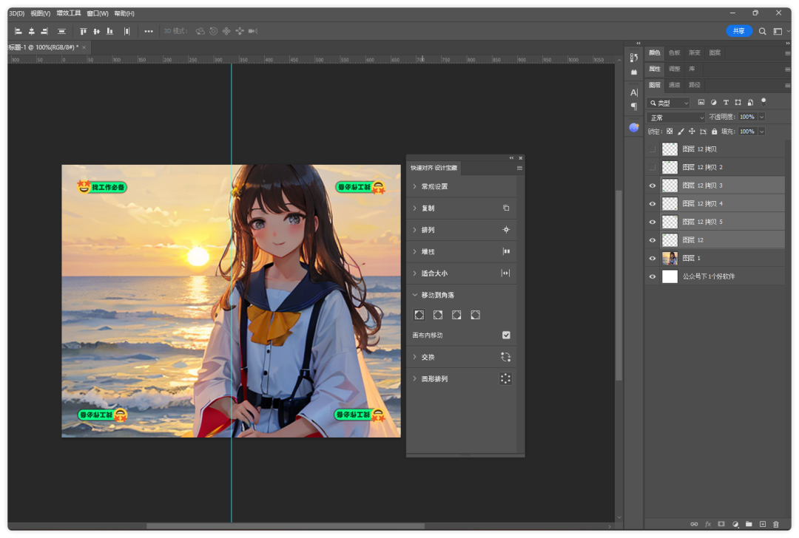Open the 窗口(W) menu
This screenshot has height=538, width=799.
tap(97, 13)
